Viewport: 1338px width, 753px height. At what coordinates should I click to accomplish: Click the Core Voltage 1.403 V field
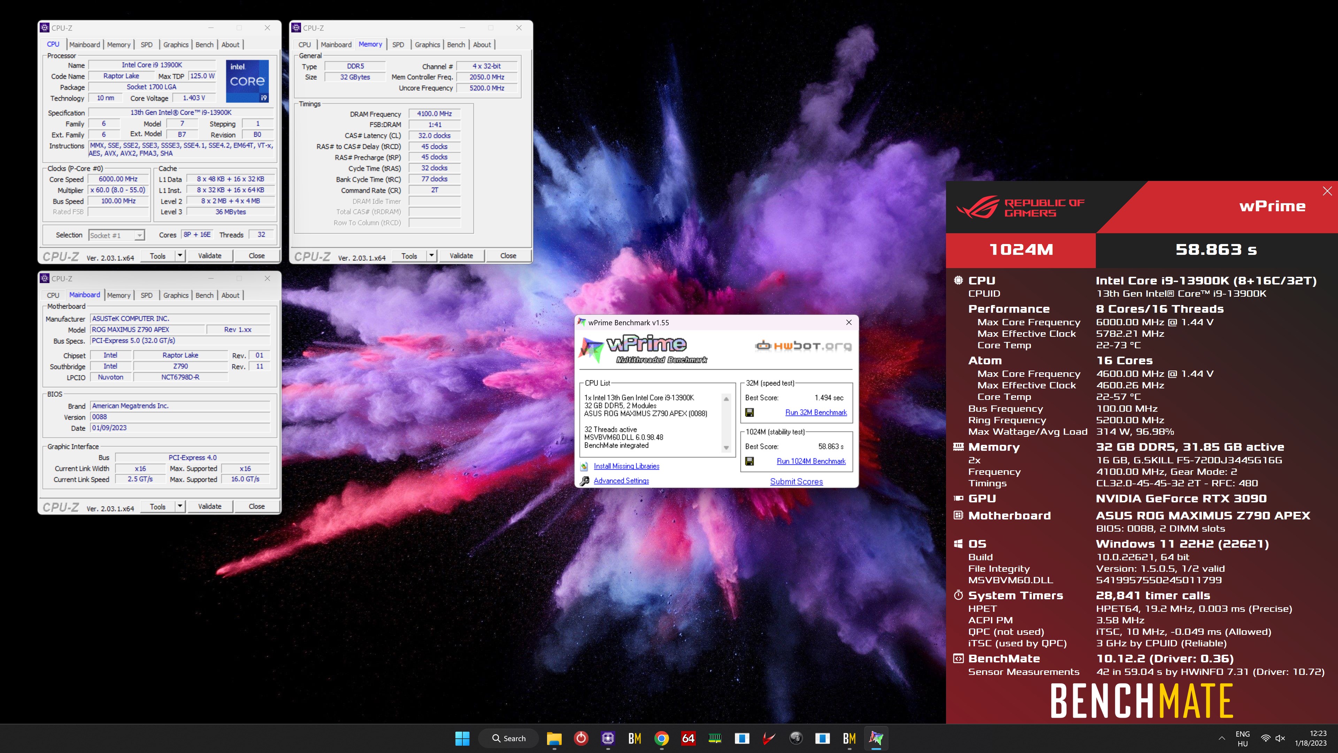[194, 98]
